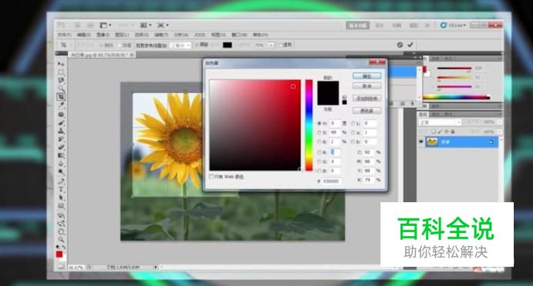Screen dimensions: 533x286
Task: Select the Brush tool
Action: click(x=61, y=122)
